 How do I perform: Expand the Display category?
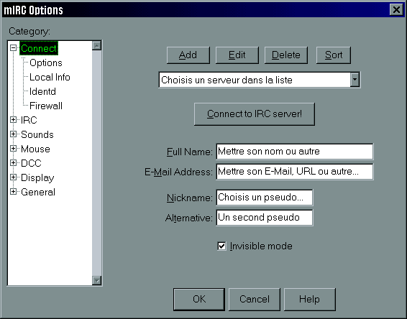13,177
